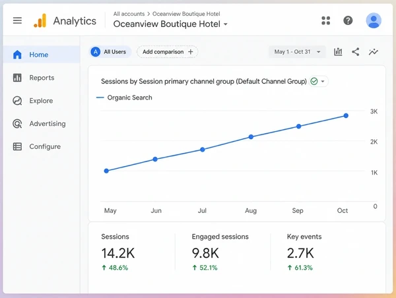
Task: Click the Oct data point on chart
Action: (x=346, y=115)
